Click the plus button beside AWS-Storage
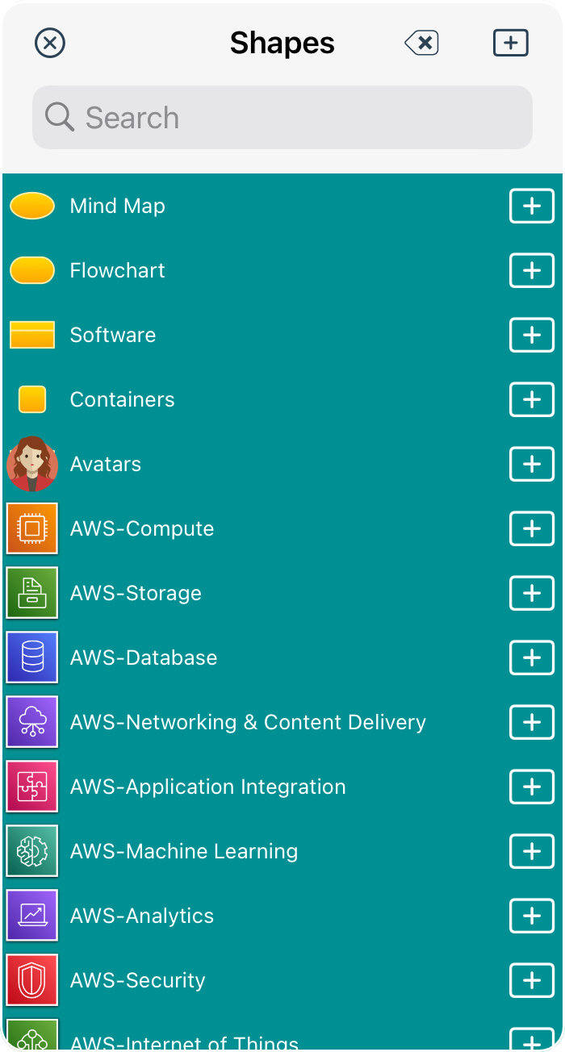 coord(531,593)
